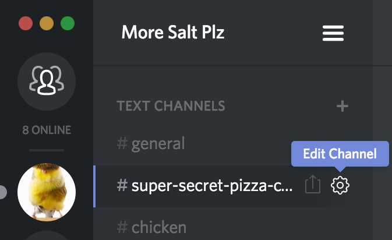Image resolution: width=392 pixels, height=240 pixels.
Task: Minimize window using the yellow button
Action: [47, 23]
